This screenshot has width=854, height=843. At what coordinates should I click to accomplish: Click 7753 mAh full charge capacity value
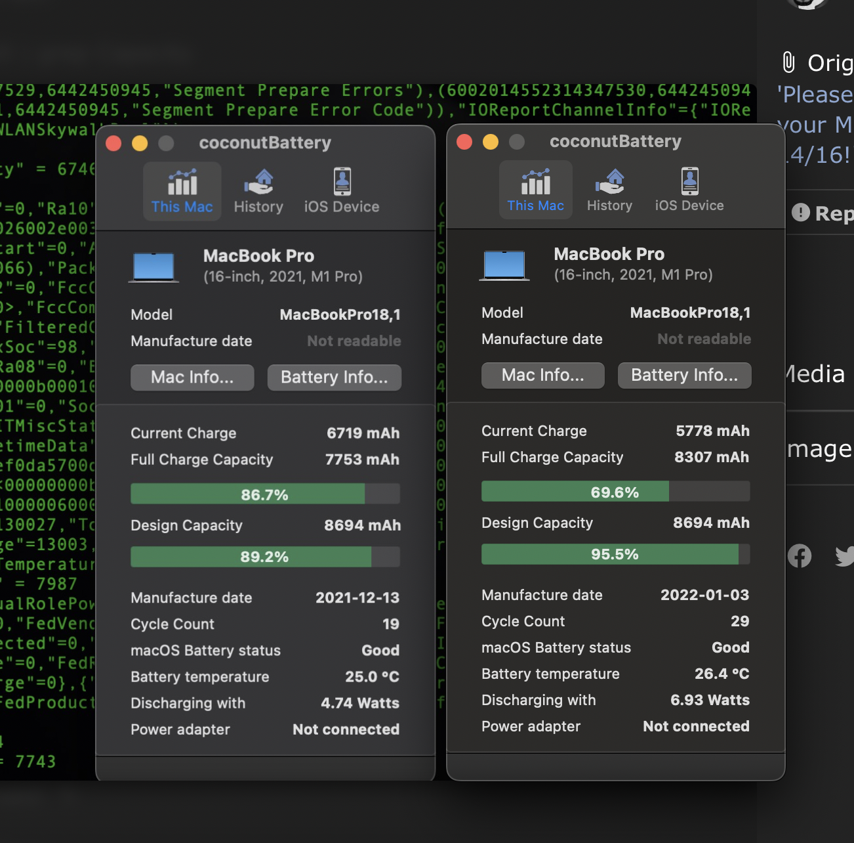tap(363, 460)
